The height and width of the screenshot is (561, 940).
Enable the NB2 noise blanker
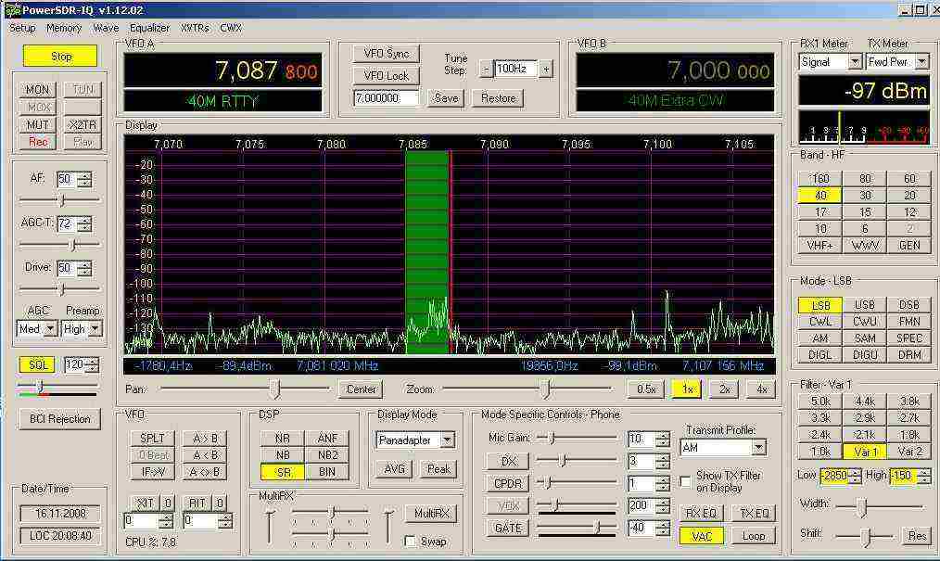point(327,455)
